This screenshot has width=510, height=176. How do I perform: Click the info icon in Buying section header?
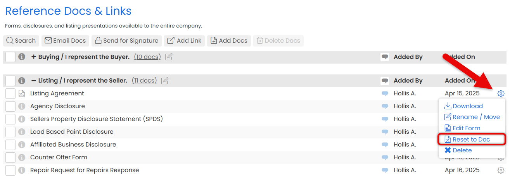22,57
